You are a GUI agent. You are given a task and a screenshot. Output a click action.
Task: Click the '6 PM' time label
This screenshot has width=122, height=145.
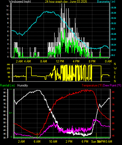(85, 142)
